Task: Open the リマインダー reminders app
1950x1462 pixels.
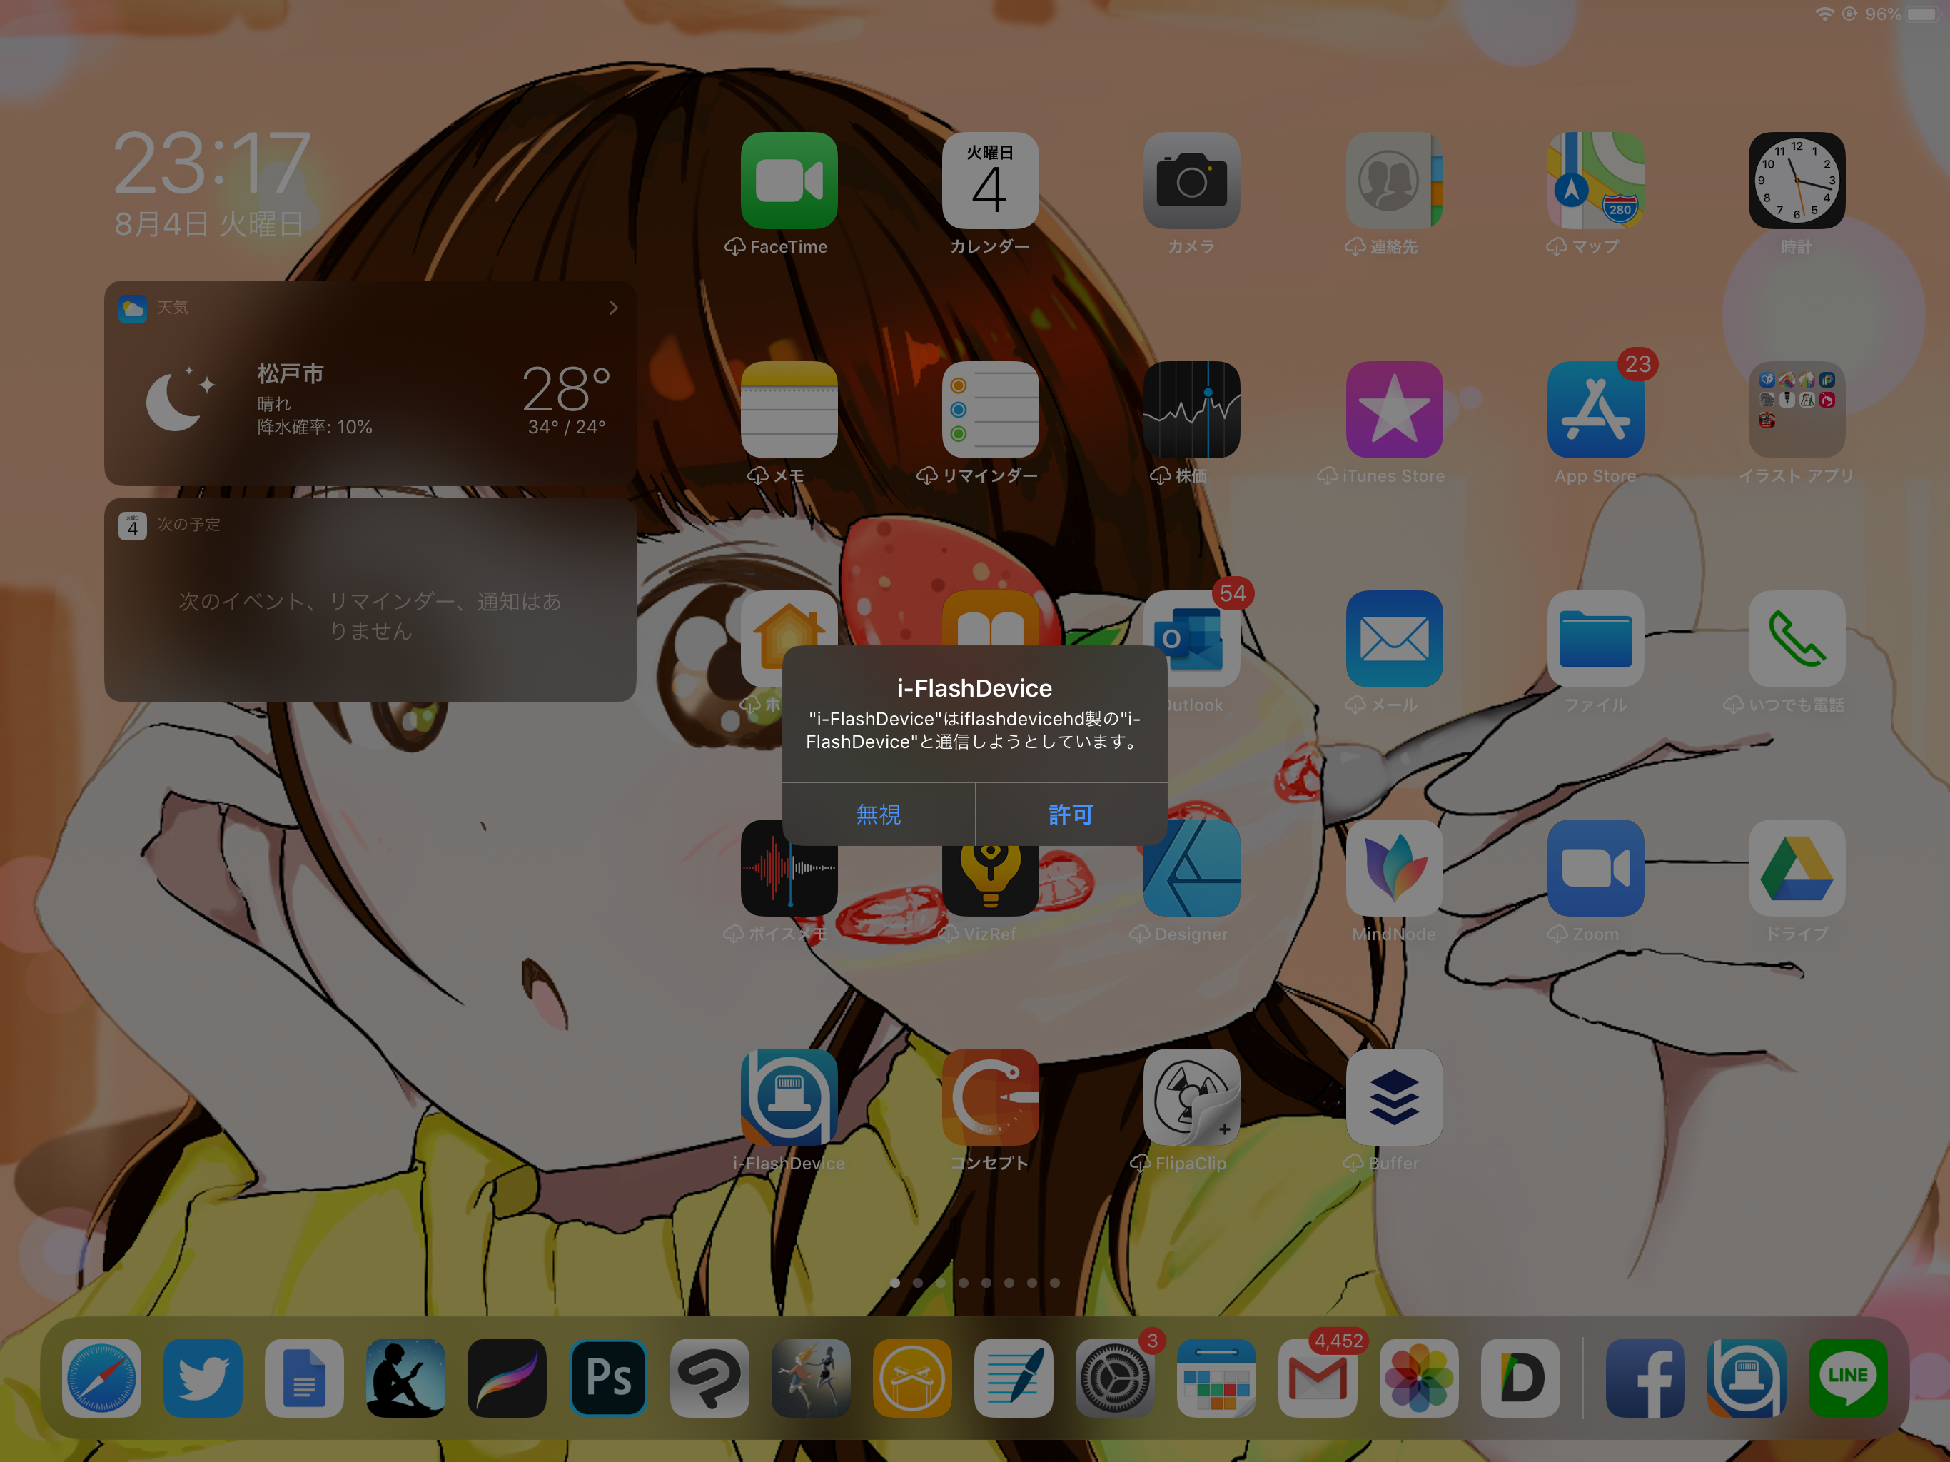Action: tap(990, 410)
